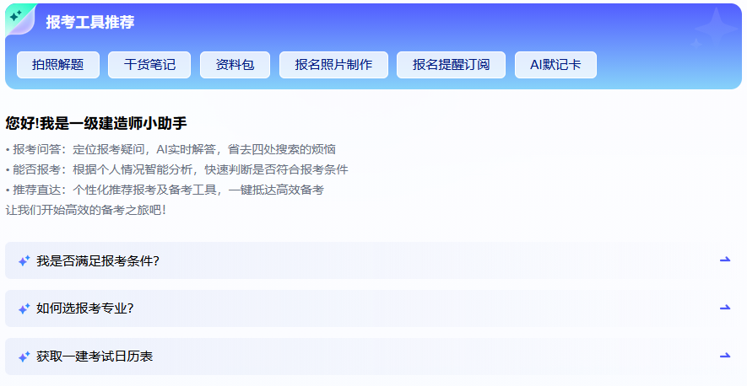
Task: Ask 我是否满足报考条件? suggested question
Action: click(98, 260)
